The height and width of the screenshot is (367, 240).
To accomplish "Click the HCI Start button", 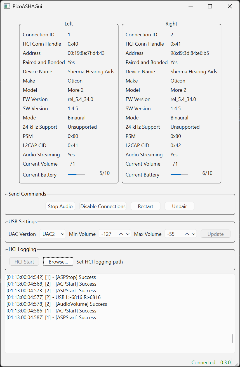I will [x=24, y=262].
